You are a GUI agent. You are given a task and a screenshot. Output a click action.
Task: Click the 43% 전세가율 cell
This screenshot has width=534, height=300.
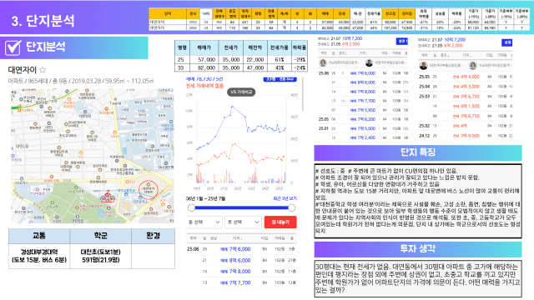[x=279, y=67]
